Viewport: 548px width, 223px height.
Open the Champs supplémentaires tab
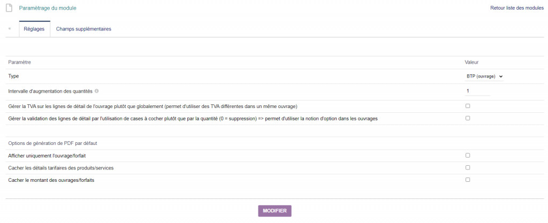[83, 29]
